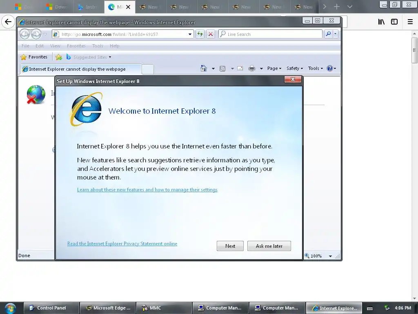Open 'Learn about these new features' link
Screen dimensions: 418x314
pyautogui.click(x=147, y=190)
